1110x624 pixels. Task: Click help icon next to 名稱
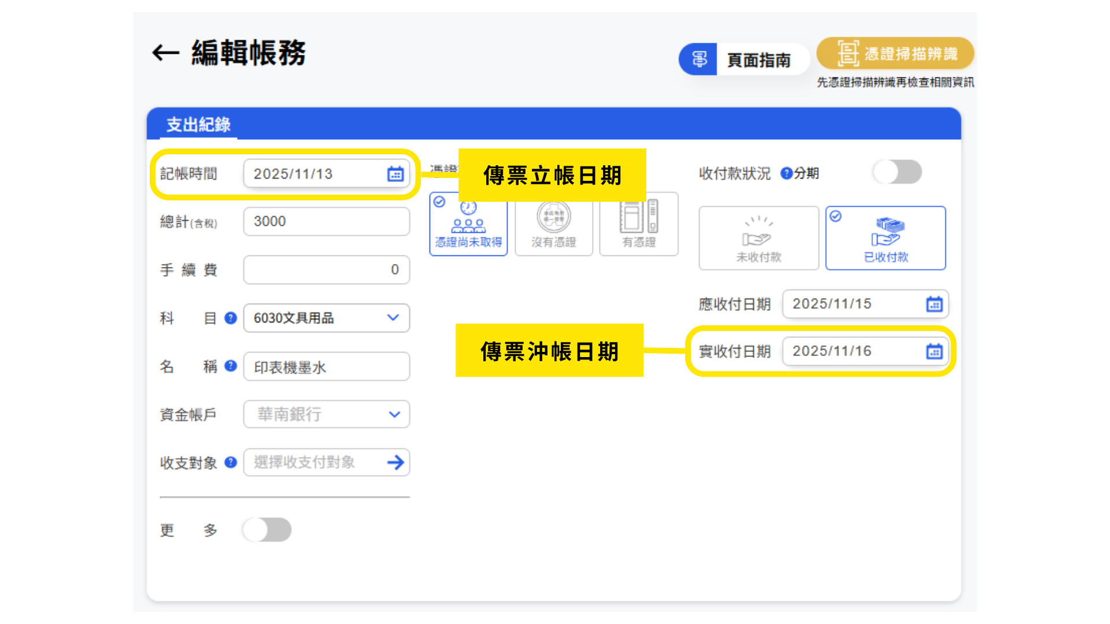pyautogui.click(x=231, y=366)
